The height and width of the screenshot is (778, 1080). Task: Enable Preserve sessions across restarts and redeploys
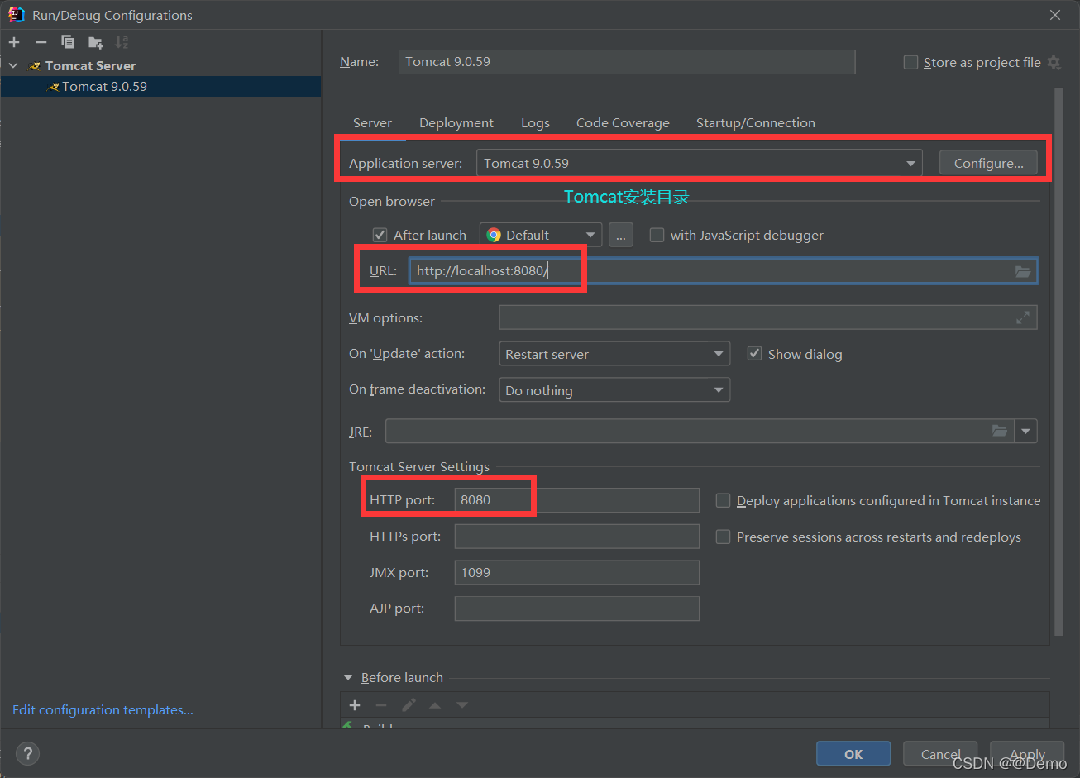click(723, 537)
